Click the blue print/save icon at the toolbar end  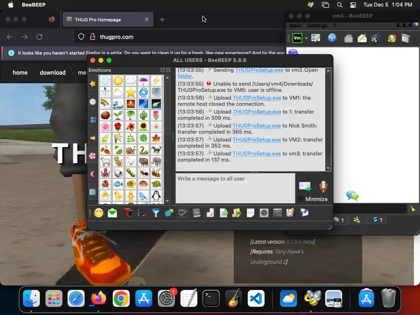[304, 213]
